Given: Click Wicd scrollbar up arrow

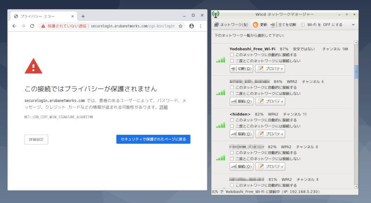Looking at the screenshot, I should [356, 43].
